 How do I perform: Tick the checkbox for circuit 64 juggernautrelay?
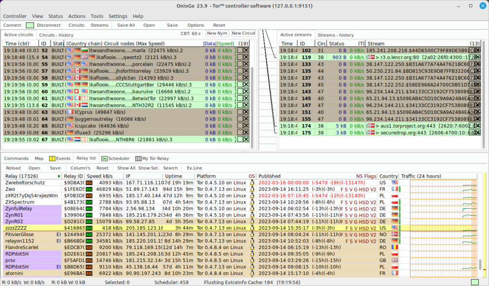point(240,118)
